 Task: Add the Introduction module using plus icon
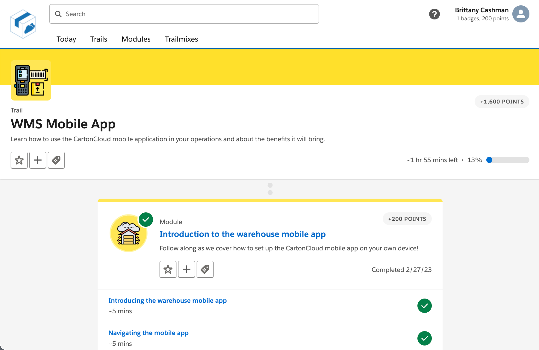[x=187, y=269]
